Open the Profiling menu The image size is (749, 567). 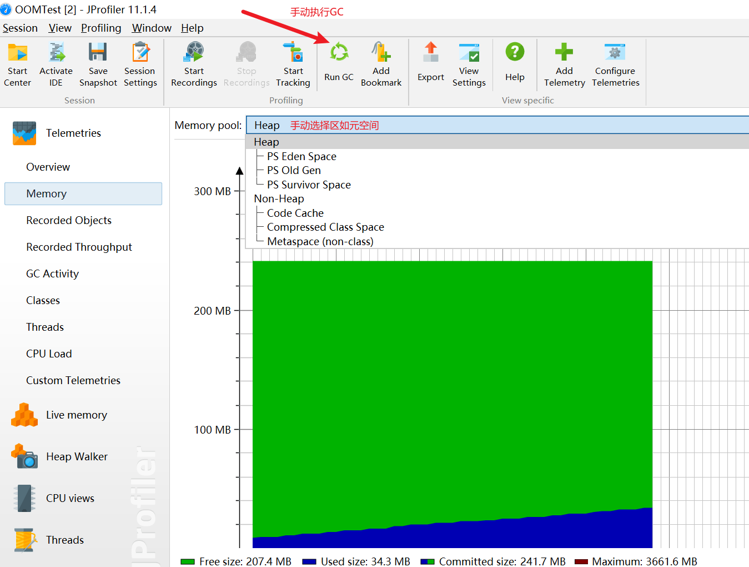[101, 28]
